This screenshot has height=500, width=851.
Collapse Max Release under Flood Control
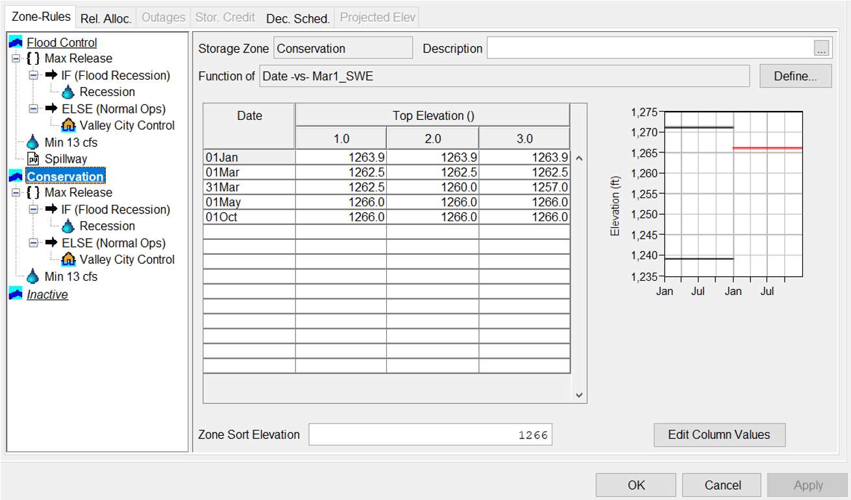tap(16, 58)
